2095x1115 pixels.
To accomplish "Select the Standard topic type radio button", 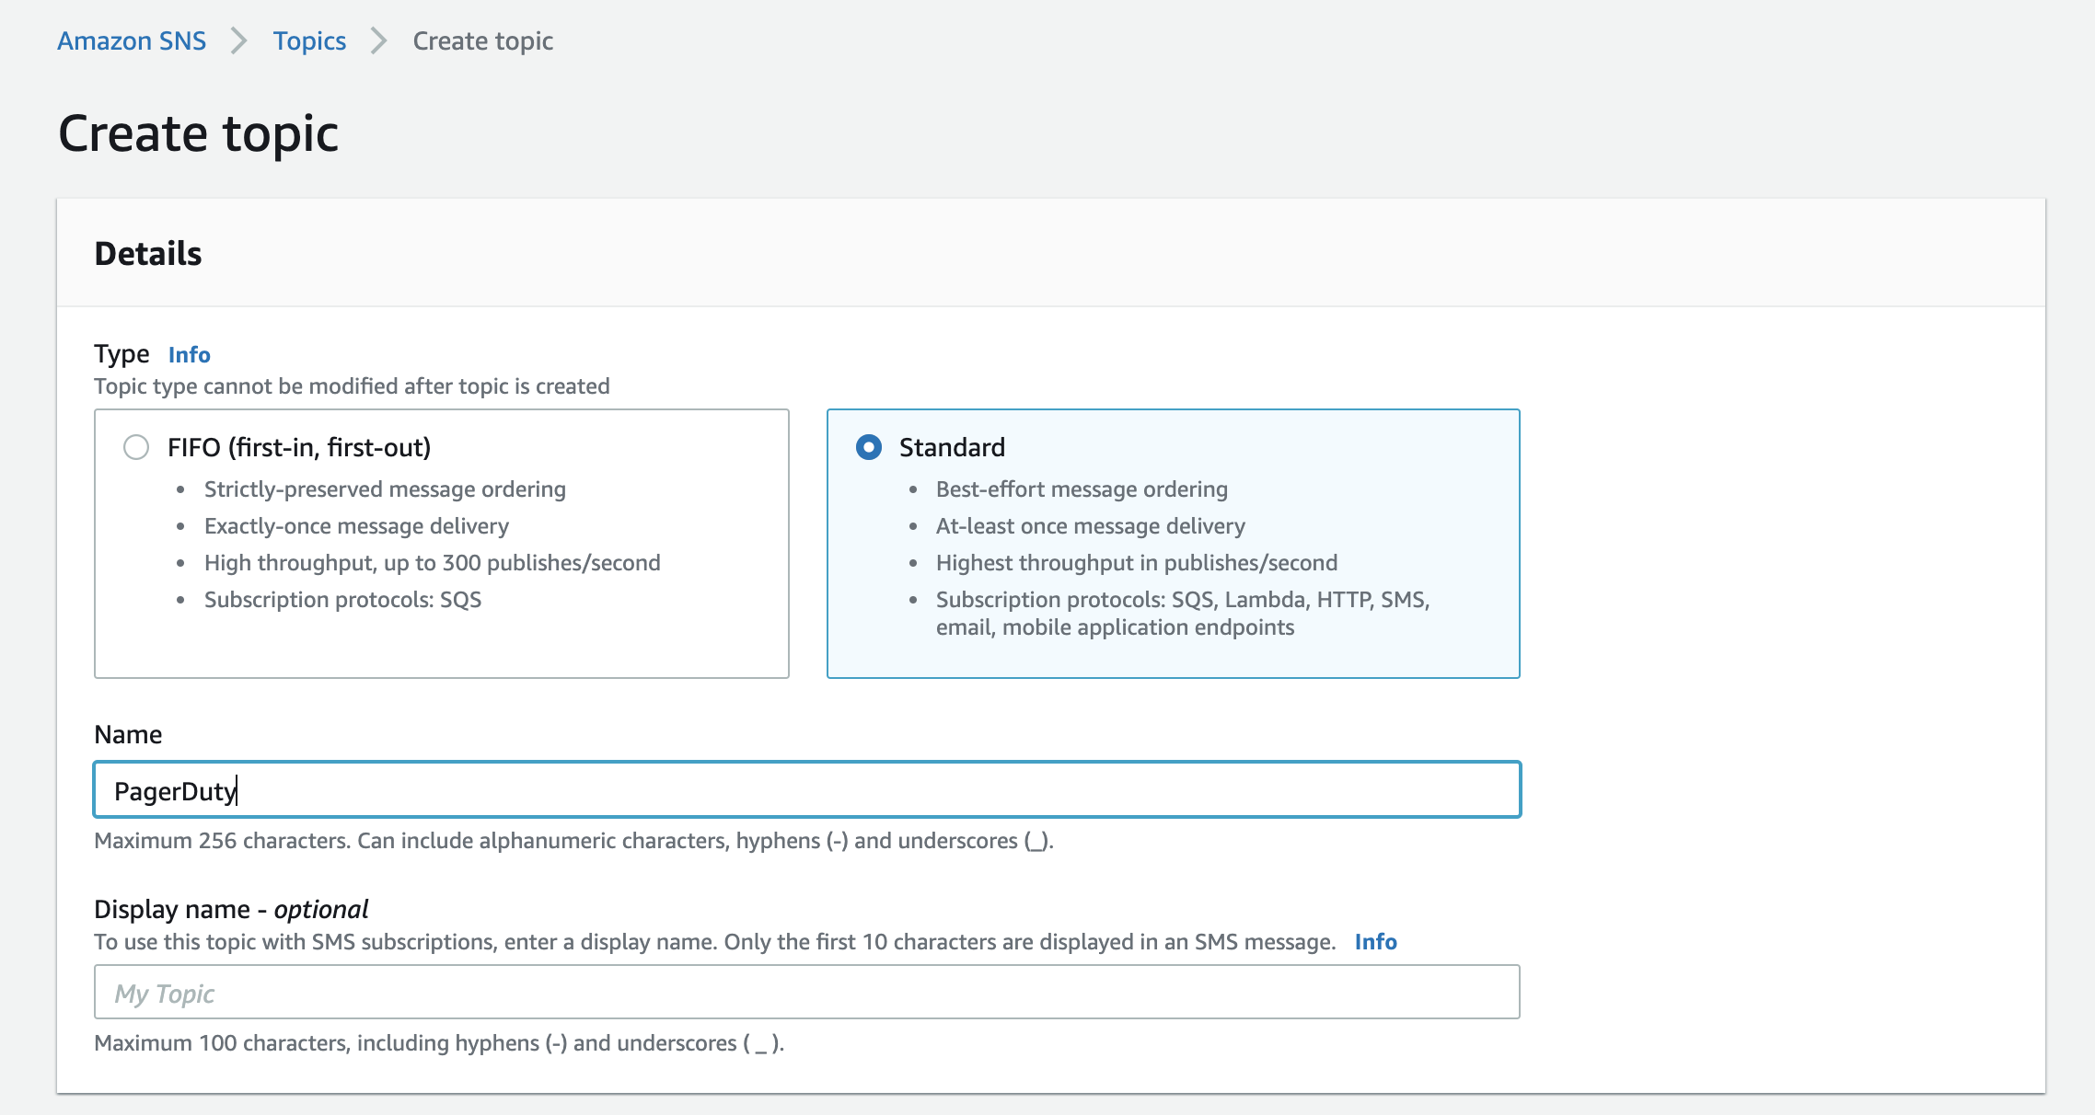I will click(x=869, y=447).
